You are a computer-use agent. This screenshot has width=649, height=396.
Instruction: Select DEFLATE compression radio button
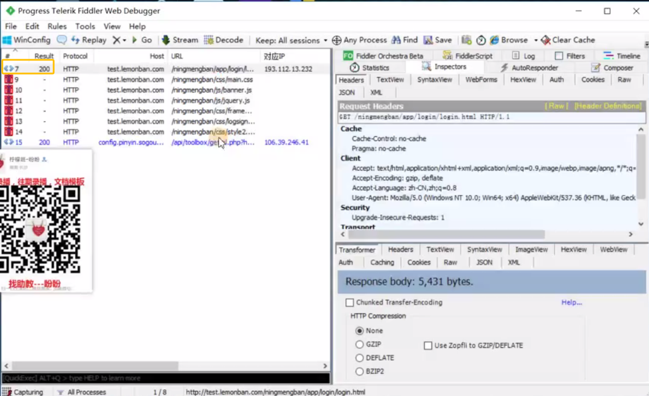pyautogui.click(x=360, y=358)
